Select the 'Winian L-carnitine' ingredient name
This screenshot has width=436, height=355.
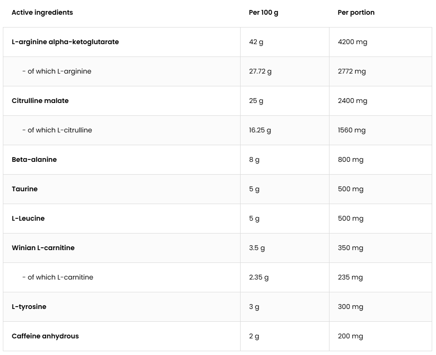coord(43,248)
